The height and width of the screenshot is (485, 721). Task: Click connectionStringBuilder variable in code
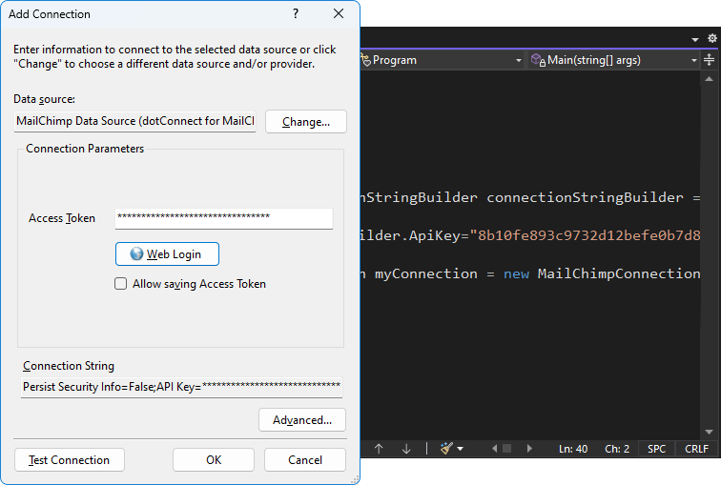pyautogui.click(x=585, y=197)
